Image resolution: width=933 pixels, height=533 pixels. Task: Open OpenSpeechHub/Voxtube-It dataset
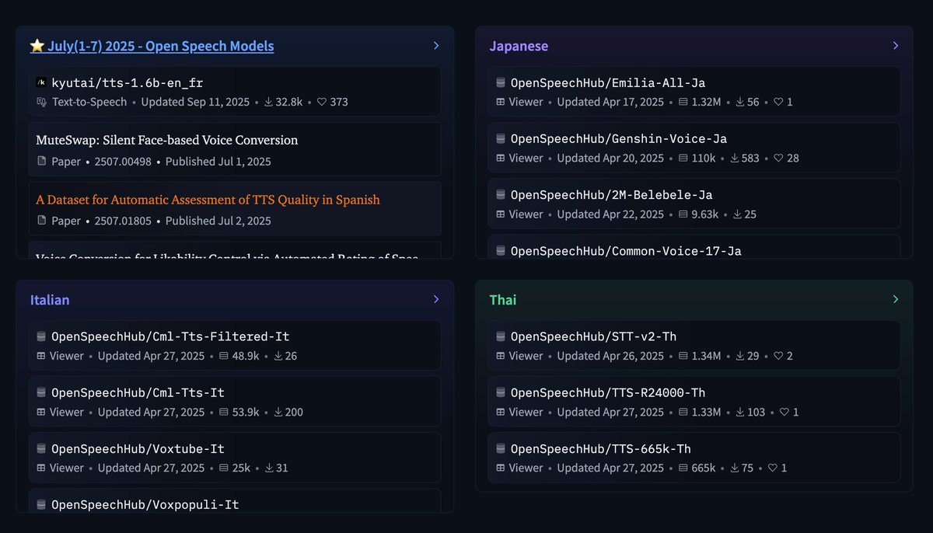[138, 448]
